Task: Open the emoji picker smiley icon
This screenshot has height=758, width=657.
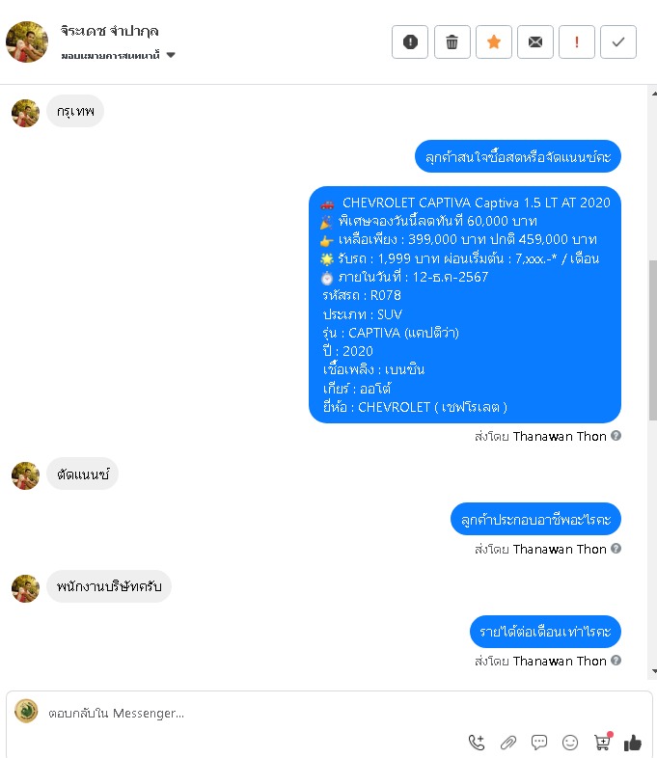Action: tap(570, 742)
